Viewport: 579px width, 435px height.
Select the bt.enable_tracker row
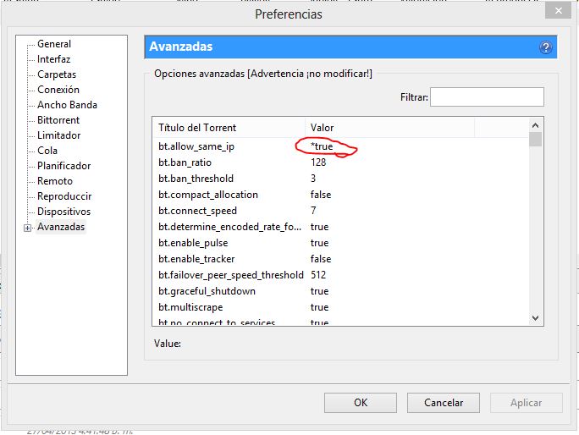[340, 259]
